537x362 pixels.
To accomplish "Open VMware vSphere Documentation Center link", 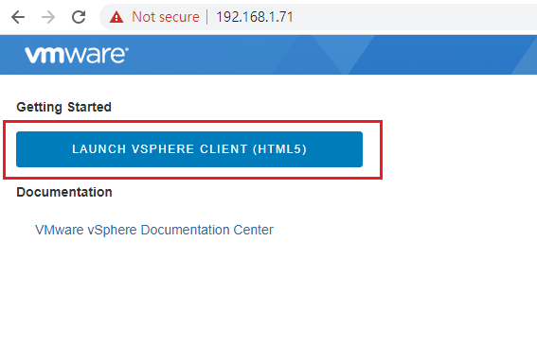I will pyautogui.click(x=154, y=230).
